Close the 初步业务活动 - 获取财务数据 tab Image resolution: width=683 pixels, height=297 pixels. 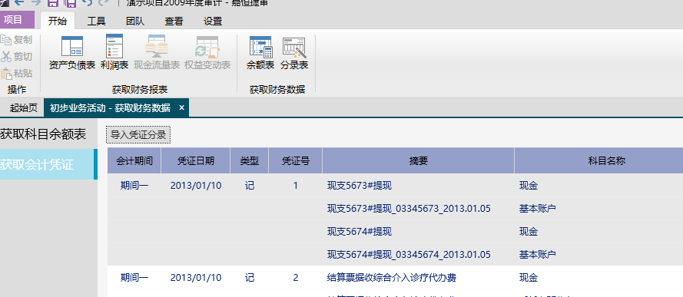pos(181,107)
